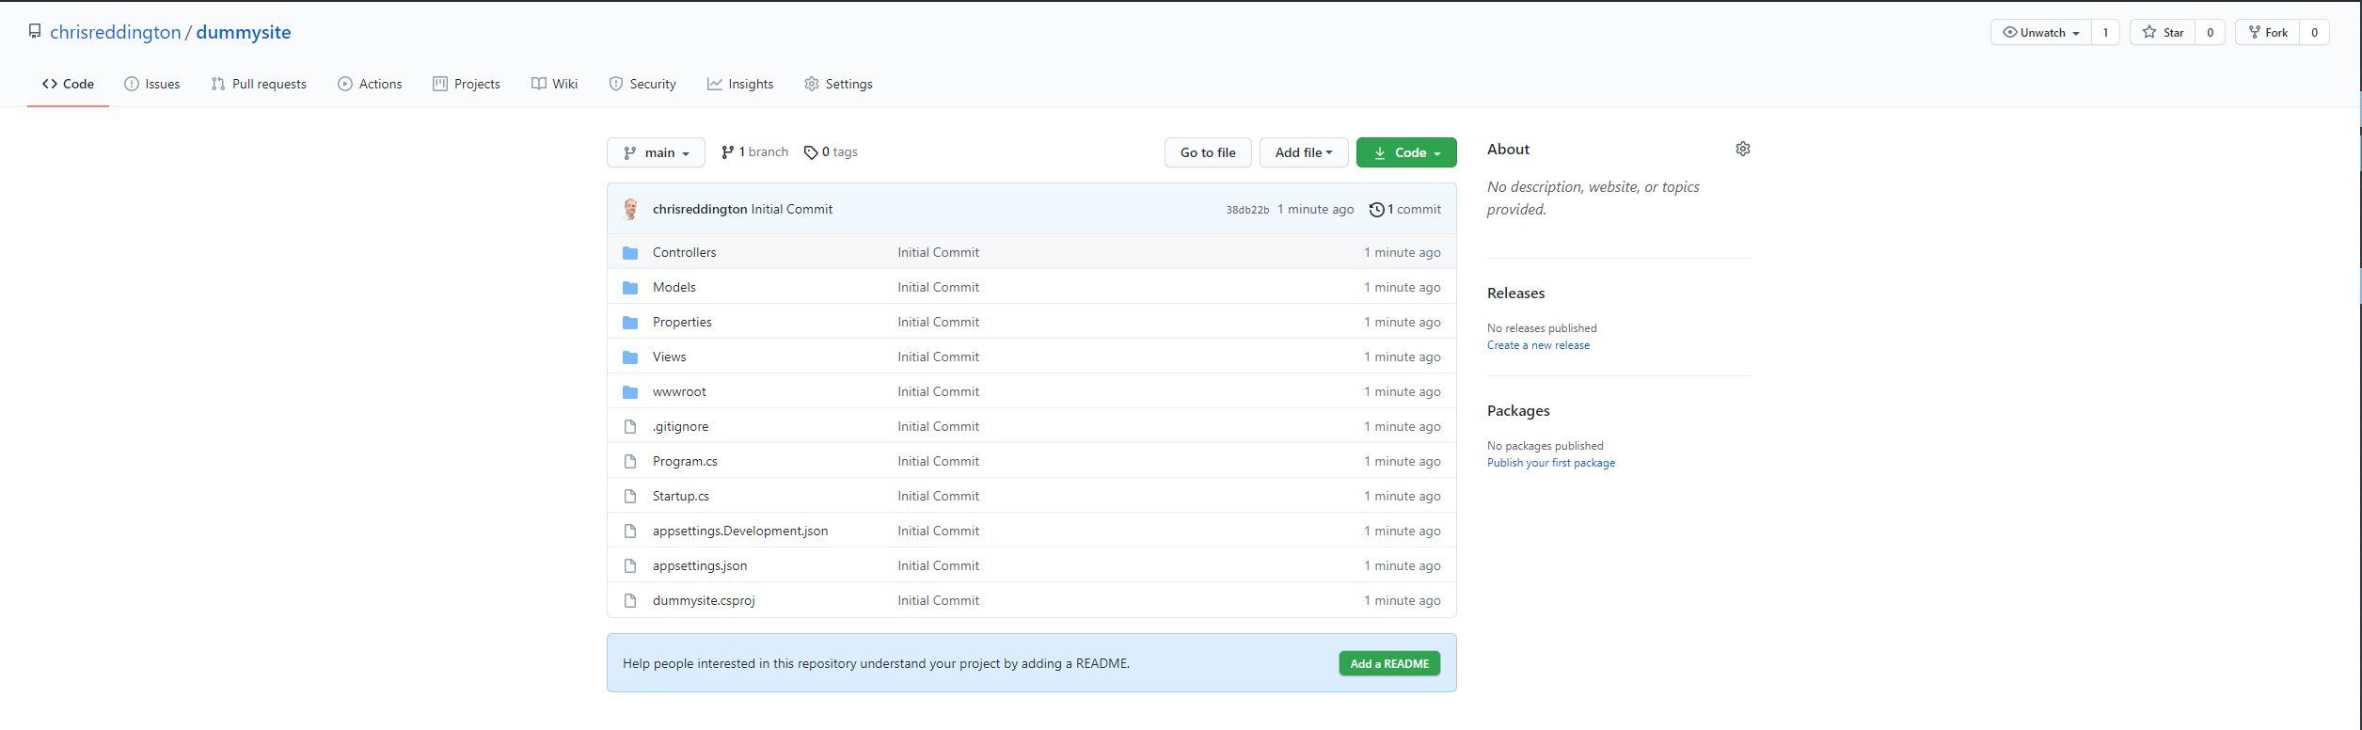The width and height of the screenshot is (2362, 730).
Task: Click the watchers count 1
Action: click(x=2105, y=32)
